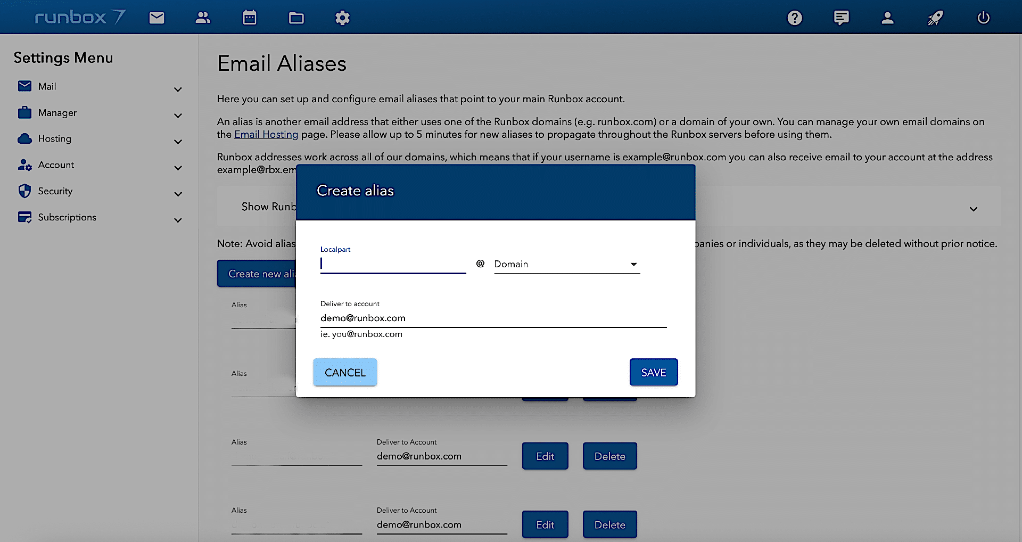Click the power logout icon
Screen dimensions: 1022x542
click(983, 18)
